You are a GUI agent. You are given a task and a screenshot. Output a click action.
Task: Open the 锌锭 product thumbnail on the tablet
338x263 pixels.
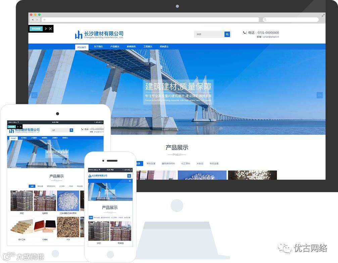(22, 201)
